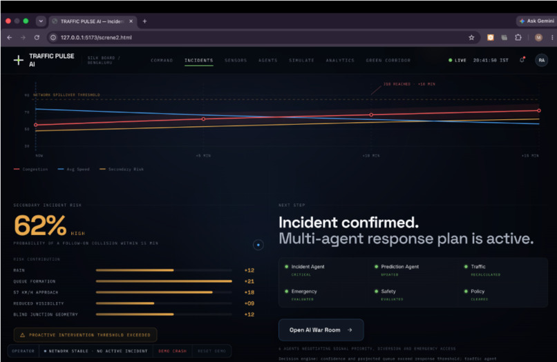This screenshot has width=557, height=362.
Task: Toggle the Congestion legend entry
Action: point(30,169)
